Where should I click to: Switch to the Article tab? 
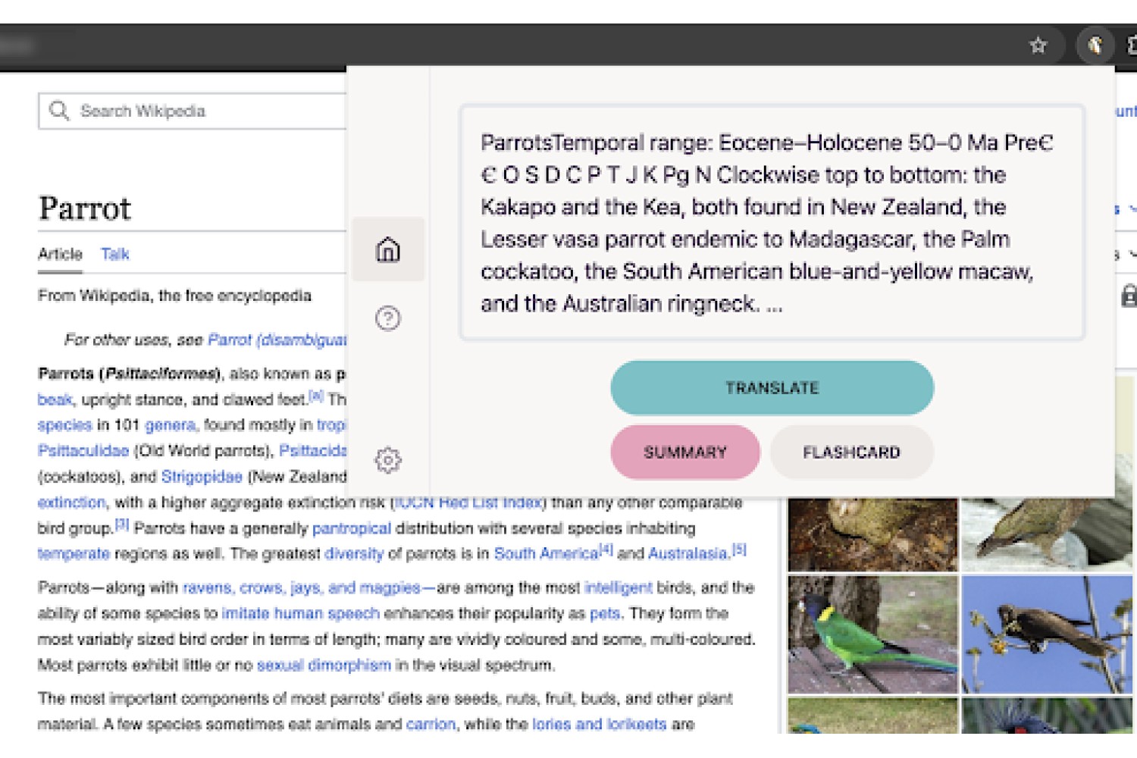[x=60, y=254]
